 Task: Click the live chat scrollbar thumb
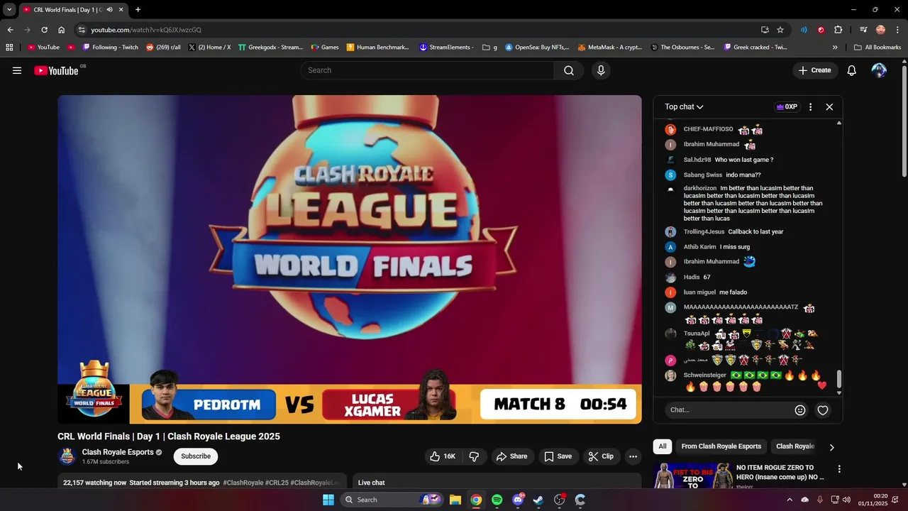(x=839, y=379)
